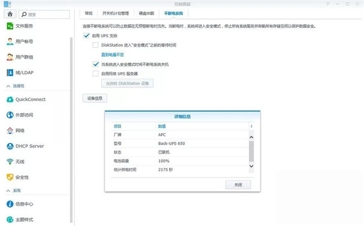Open 网络 network house icon
This screenshot has height=226, width=364.
pyautogui.click(x=10, y=130)
